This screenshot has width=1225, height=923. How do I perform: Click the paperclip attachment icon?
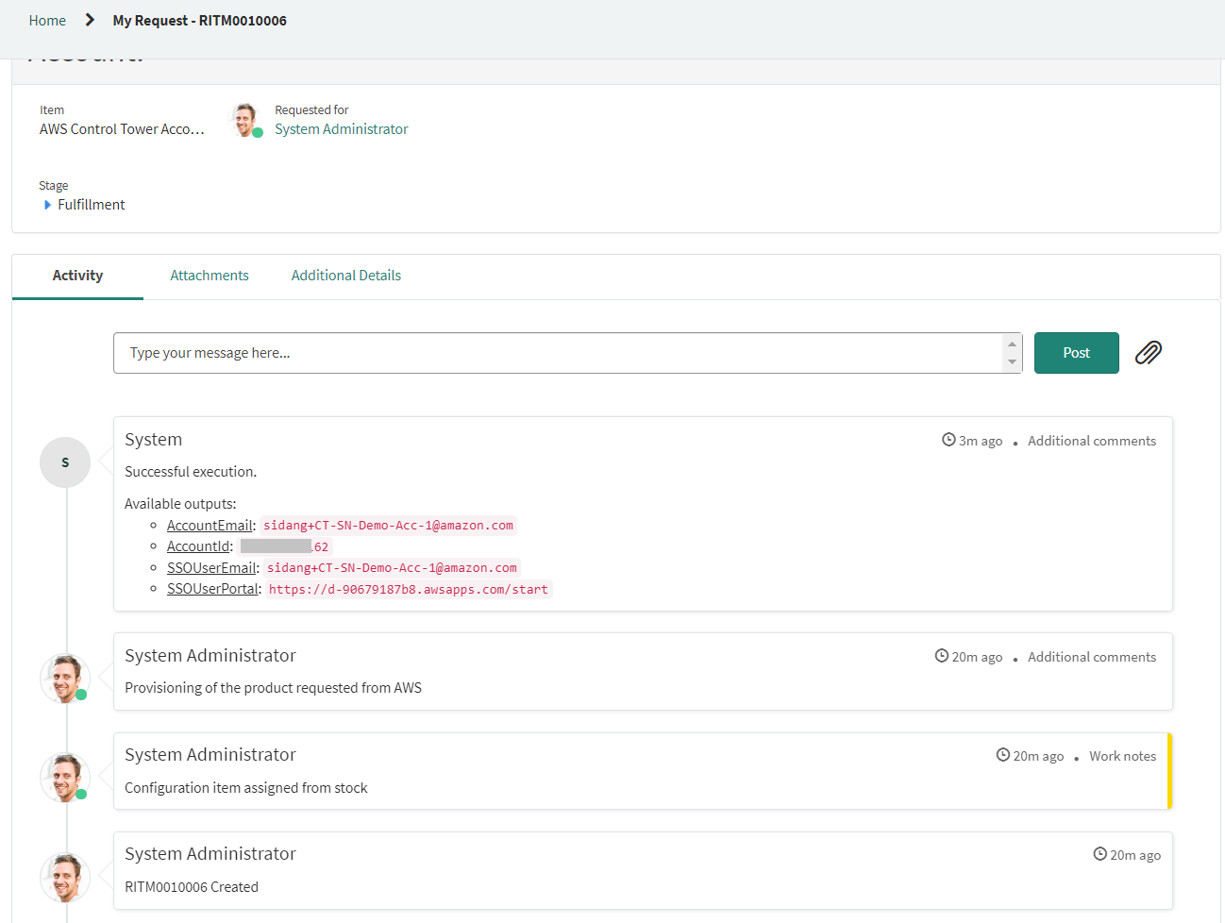tap(1148, 352)
